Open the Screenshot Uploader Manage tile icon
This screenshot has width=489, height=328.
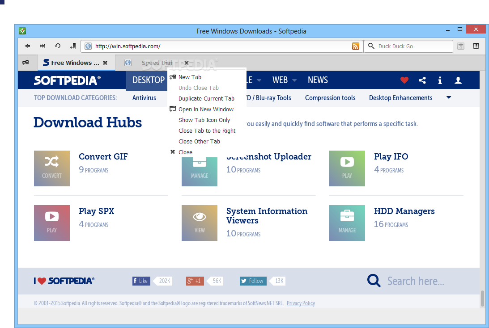pos(200,172)
